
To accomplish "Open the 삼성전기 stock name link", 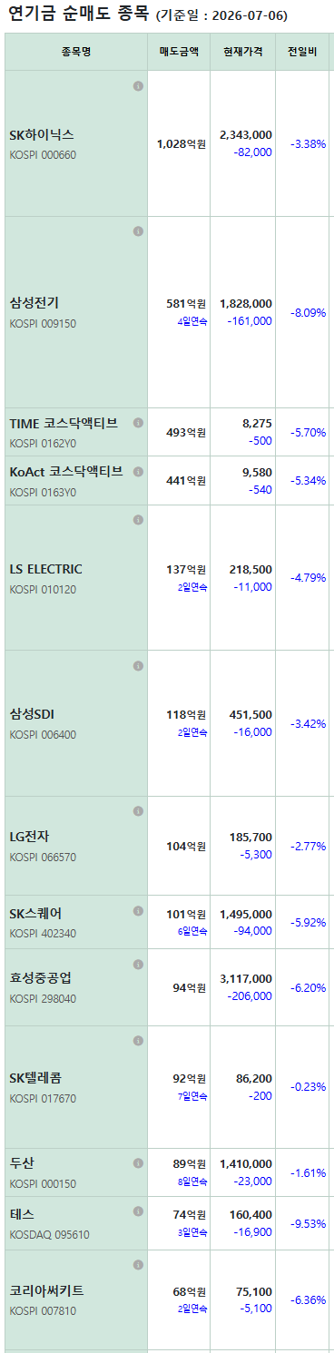I will (x=34, y=303).
